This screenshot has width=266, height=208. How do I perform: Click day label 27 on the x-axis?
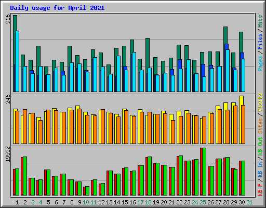218,202
